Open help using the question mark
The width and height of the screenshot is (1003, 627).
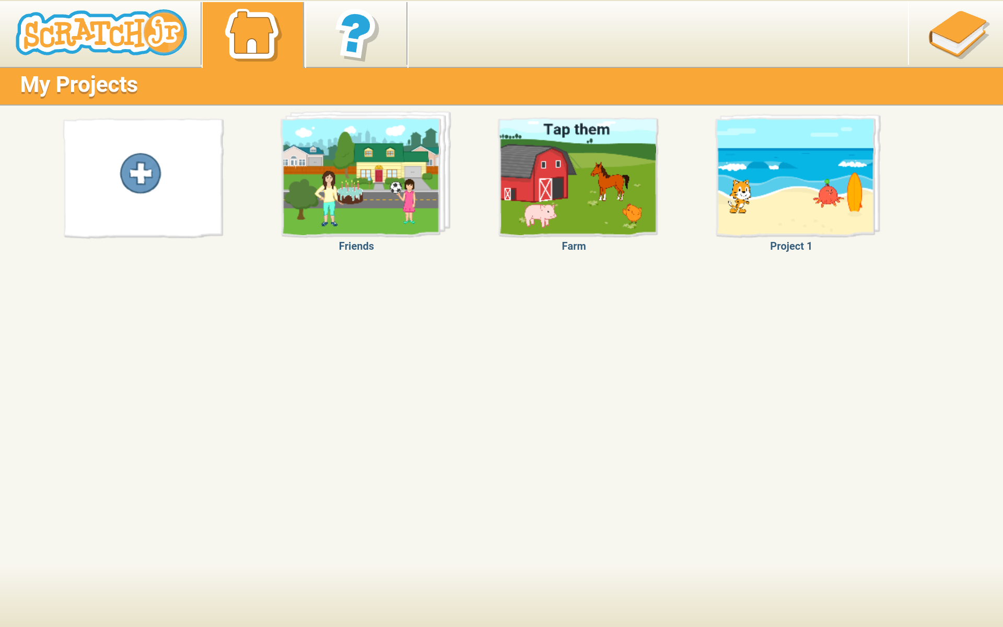click(355, 34)
